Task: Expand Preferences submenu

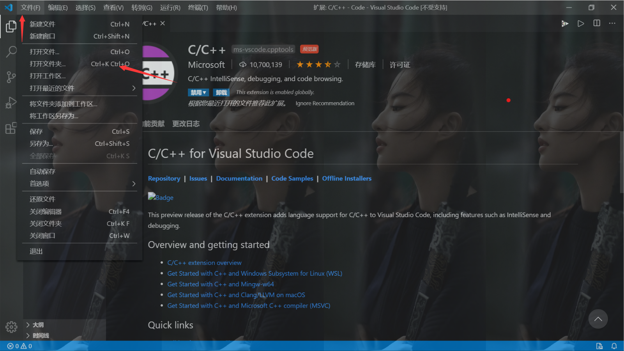Action: (x=80, y=184)
